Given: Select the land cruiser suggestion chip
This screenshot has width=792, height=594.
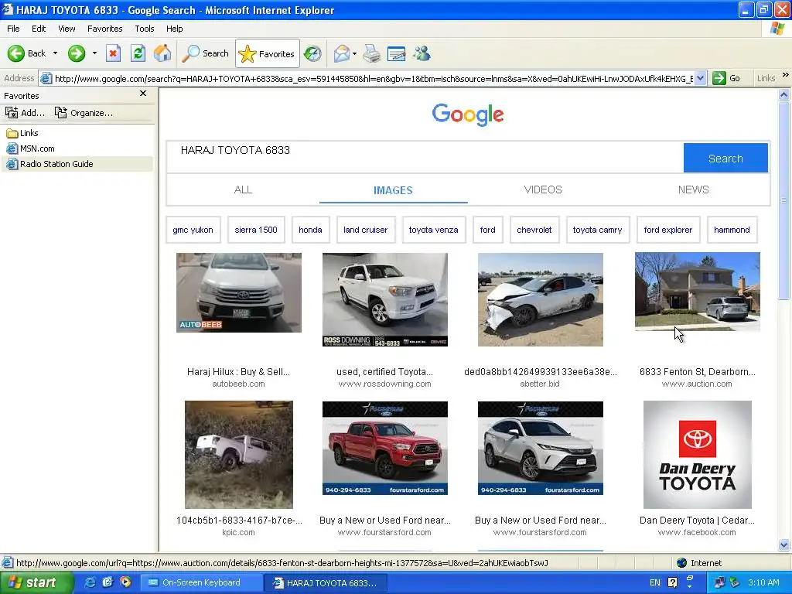Looking at the screenshot, I should click(366, 230).
